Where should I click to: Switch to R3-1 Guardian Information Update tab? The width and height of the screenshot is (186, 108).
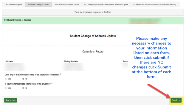click(66, 5)
